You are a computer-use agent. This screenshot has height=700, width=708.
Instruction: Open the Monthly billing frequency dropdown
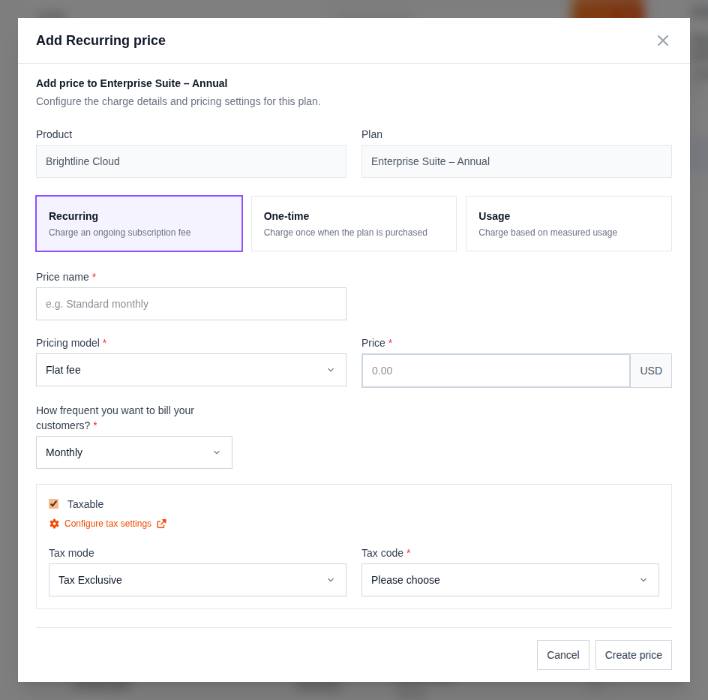point(134,452)
